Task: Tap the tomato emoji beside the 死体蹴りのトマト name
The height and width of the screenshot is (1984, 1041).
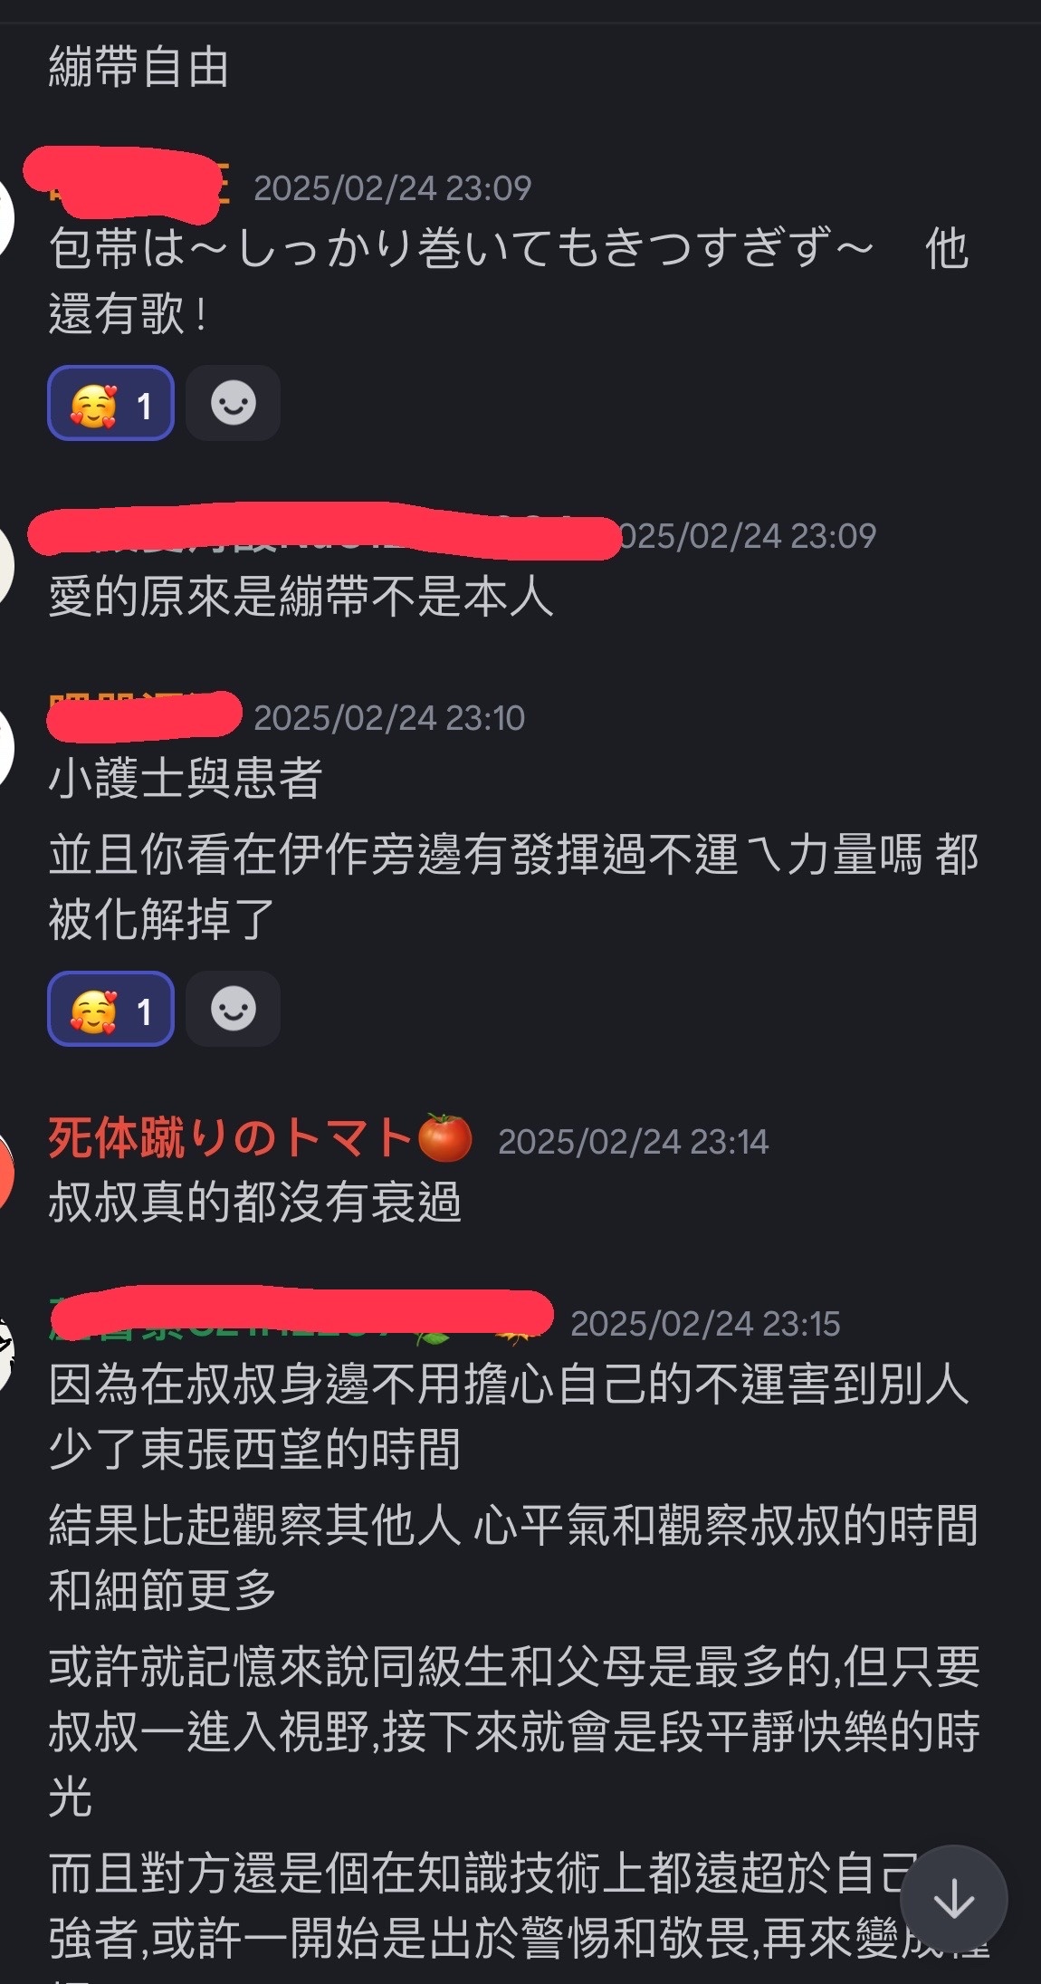Action: pyautogui.click(x=445, y=1138)
